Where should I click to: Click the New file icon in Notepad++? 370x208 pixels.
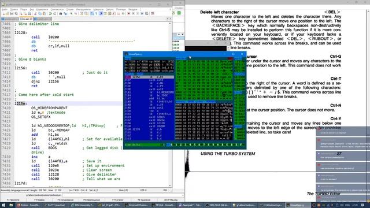[x=3, y=13]
